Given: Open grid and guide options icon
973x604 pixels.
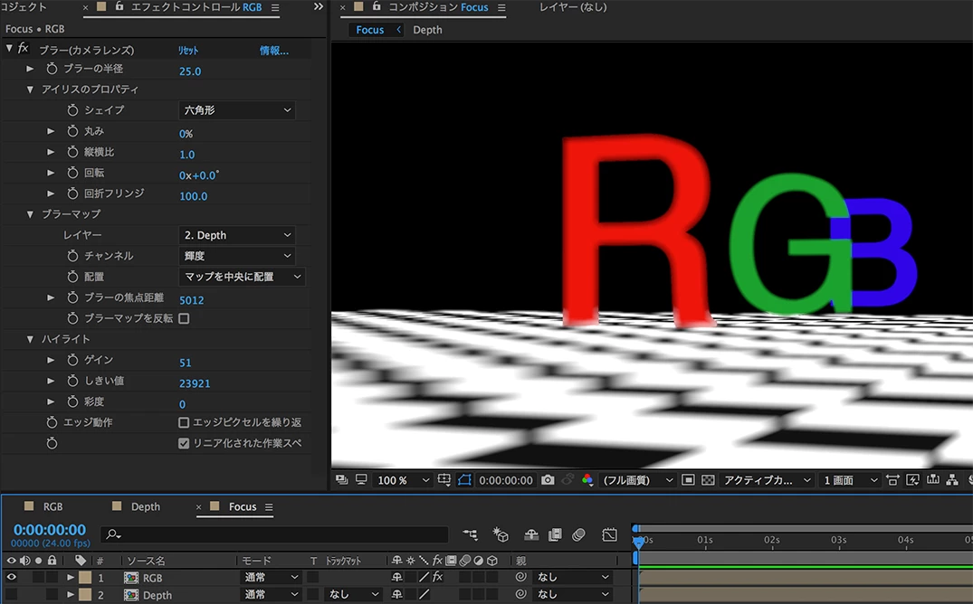Looking at the screenshot, I should click(444, 480).
